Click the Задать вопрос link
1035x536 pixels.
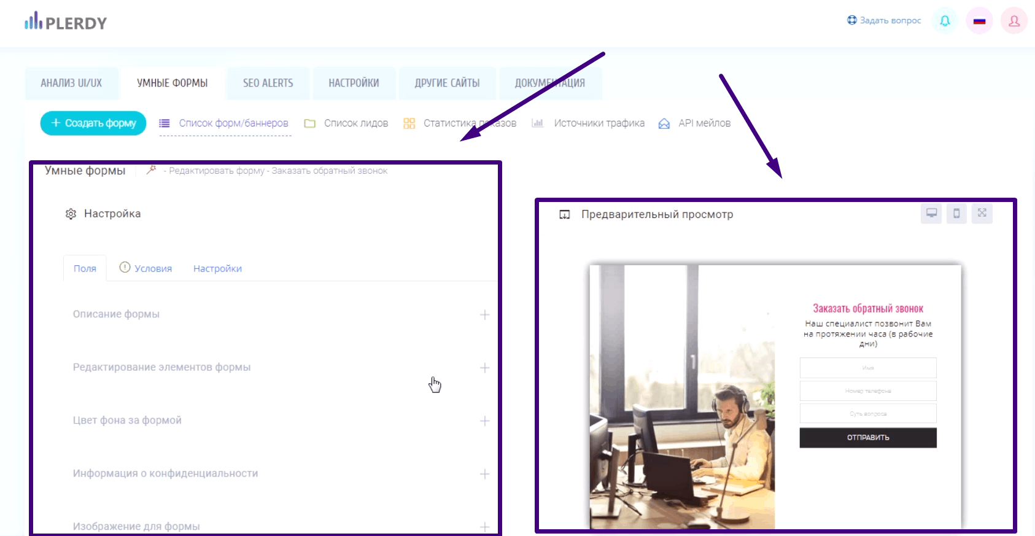point(884,20)
